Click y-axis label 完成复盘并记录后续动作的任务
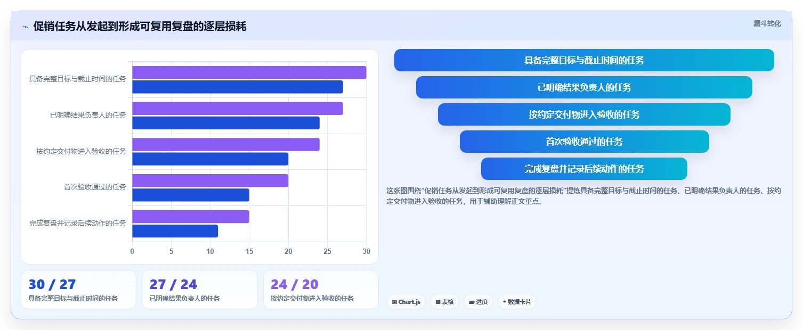This screenshot has width=803, height=330. click(x=78, y=223)
